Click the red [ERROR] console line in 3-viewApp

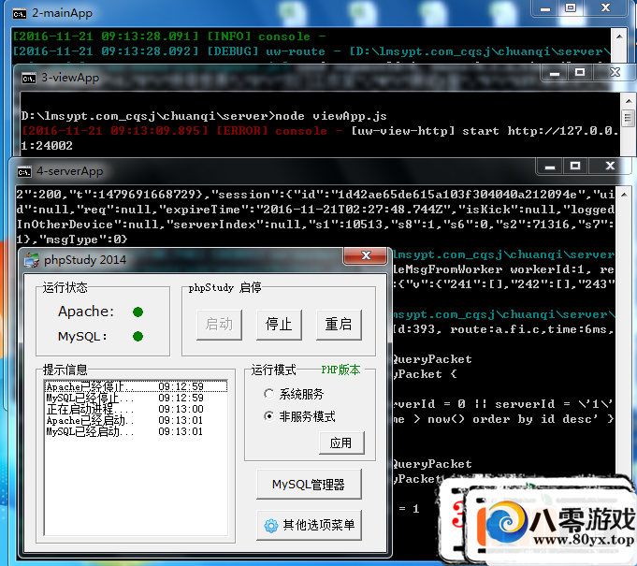pos(321,138)
